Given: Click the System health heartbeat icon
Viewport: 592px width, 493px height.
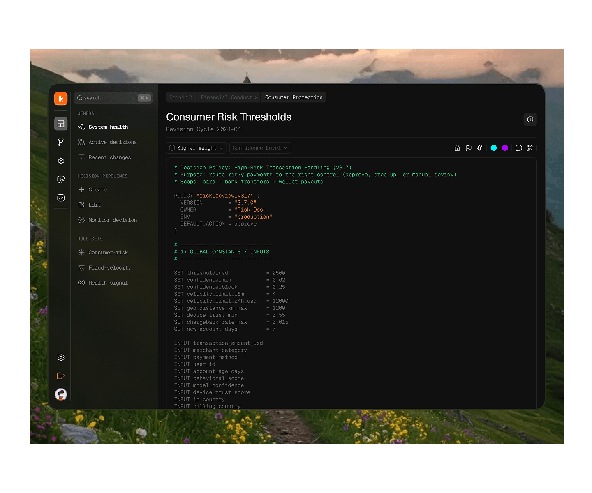Looking at the screenshot, I should (x=81, y=127).
